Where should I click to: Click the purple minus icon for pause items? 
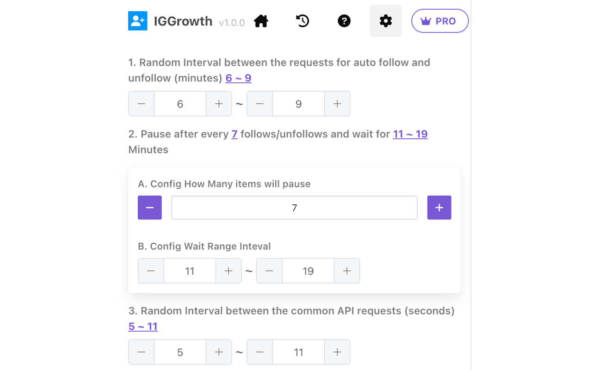149,207
